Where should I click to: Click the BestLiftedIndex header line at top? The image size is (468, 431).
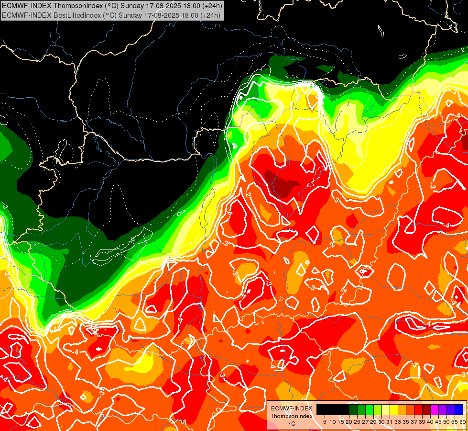click(111, 15)
